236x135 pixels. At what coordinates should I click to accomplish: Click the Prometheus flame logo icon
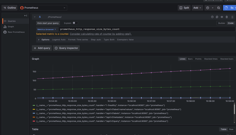[22, 8]
